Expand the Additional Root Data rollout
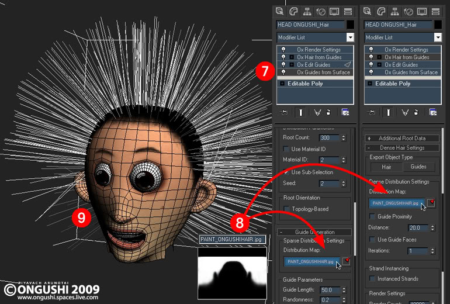This screenshot has height=304, width=450. 402,139
